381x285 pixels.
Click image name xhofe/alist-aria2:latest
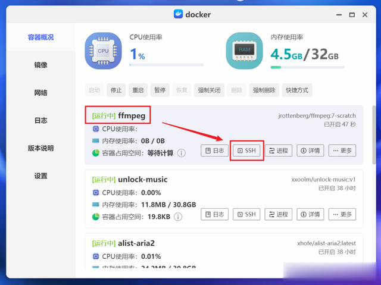326,243
